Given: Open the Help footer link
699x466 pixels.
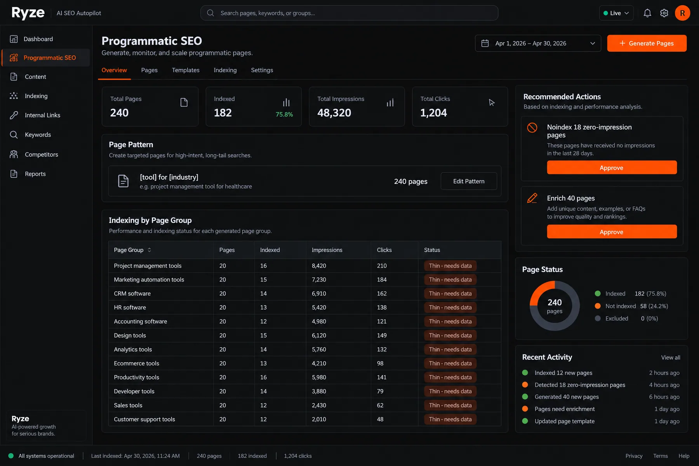Looking at the screenshot, I should (684, 456).
